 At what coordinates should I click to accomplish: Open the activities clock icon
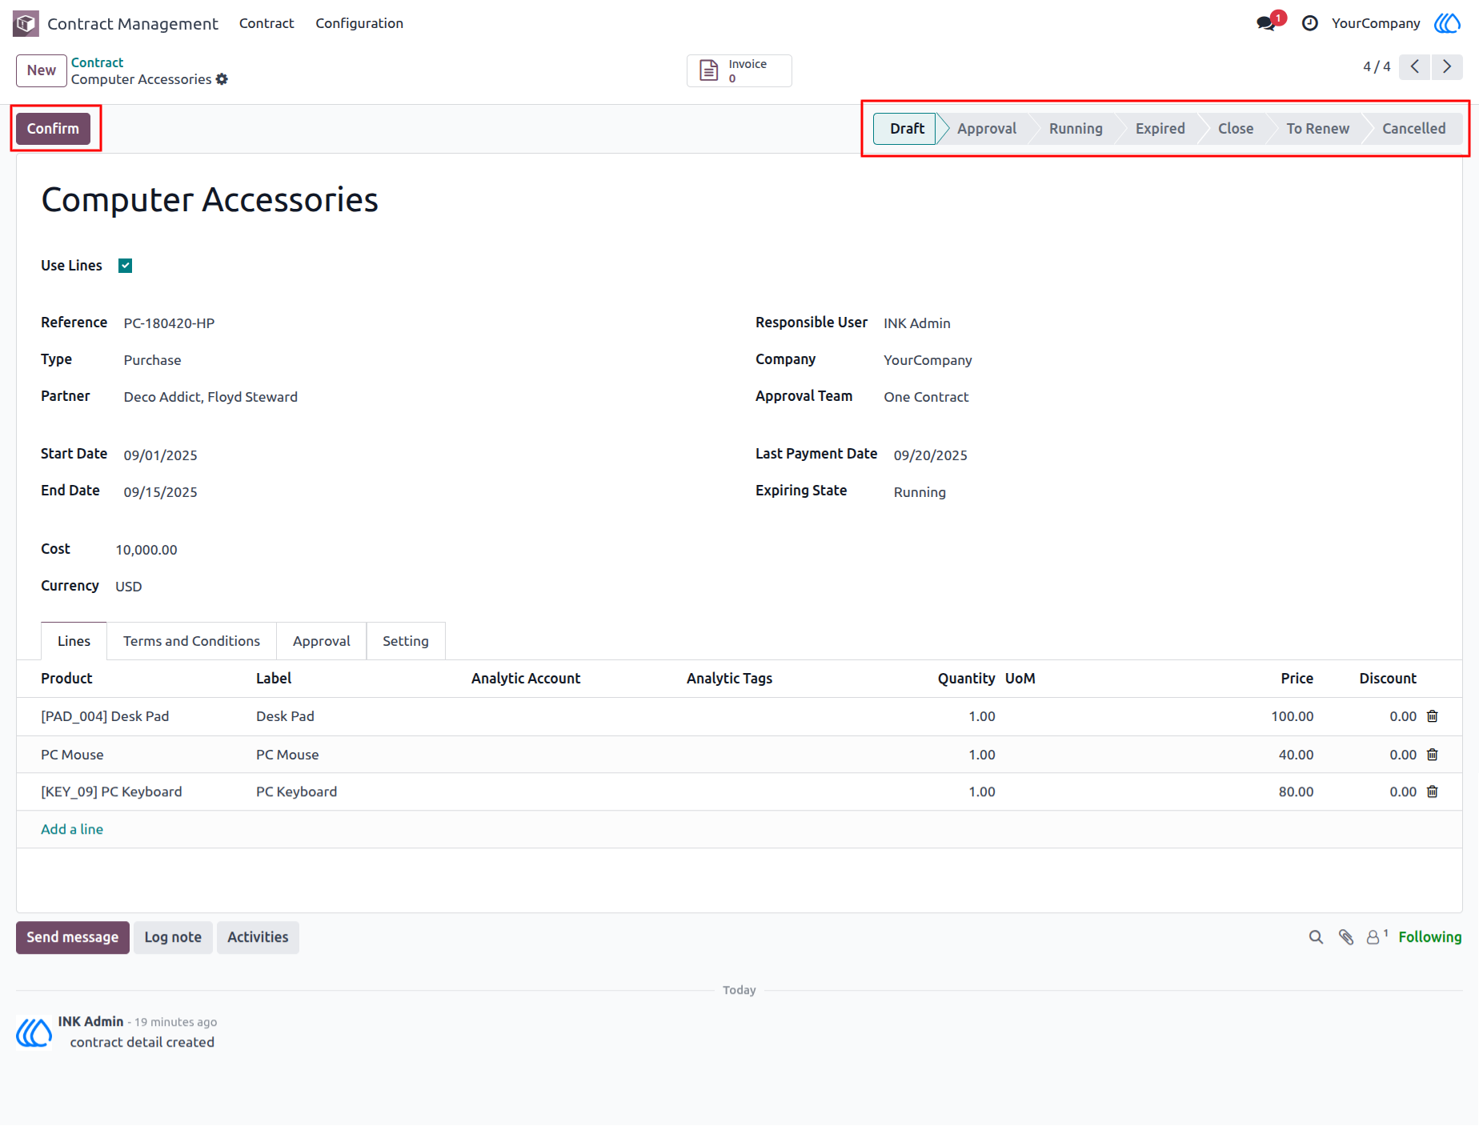pyautogui.click(x=1309, y=23)
